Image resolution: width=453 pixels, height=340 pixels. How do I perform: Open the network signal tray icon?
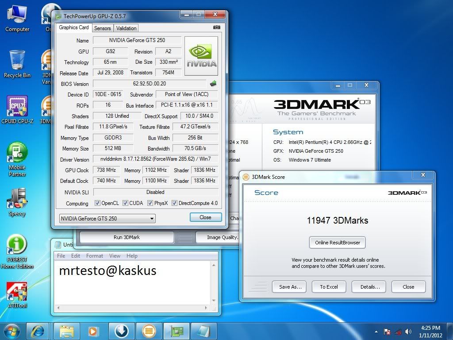point(398,332)
